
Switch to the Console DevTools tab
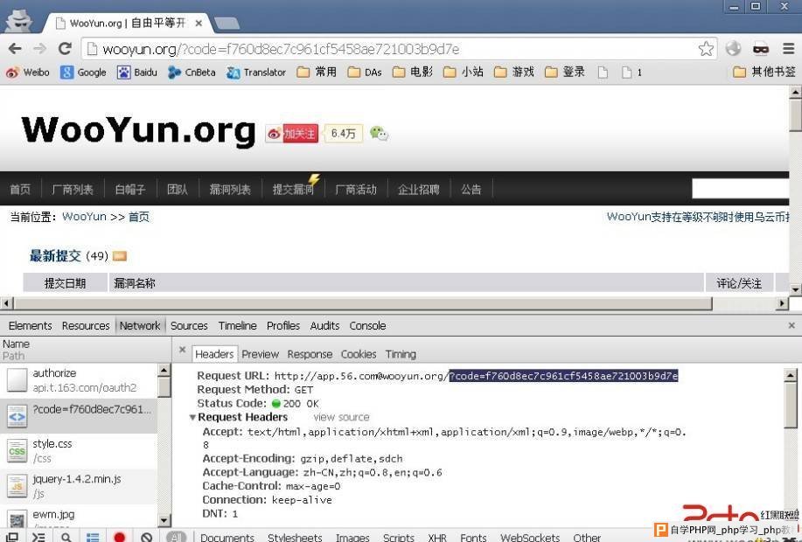(x=367, y=326)
